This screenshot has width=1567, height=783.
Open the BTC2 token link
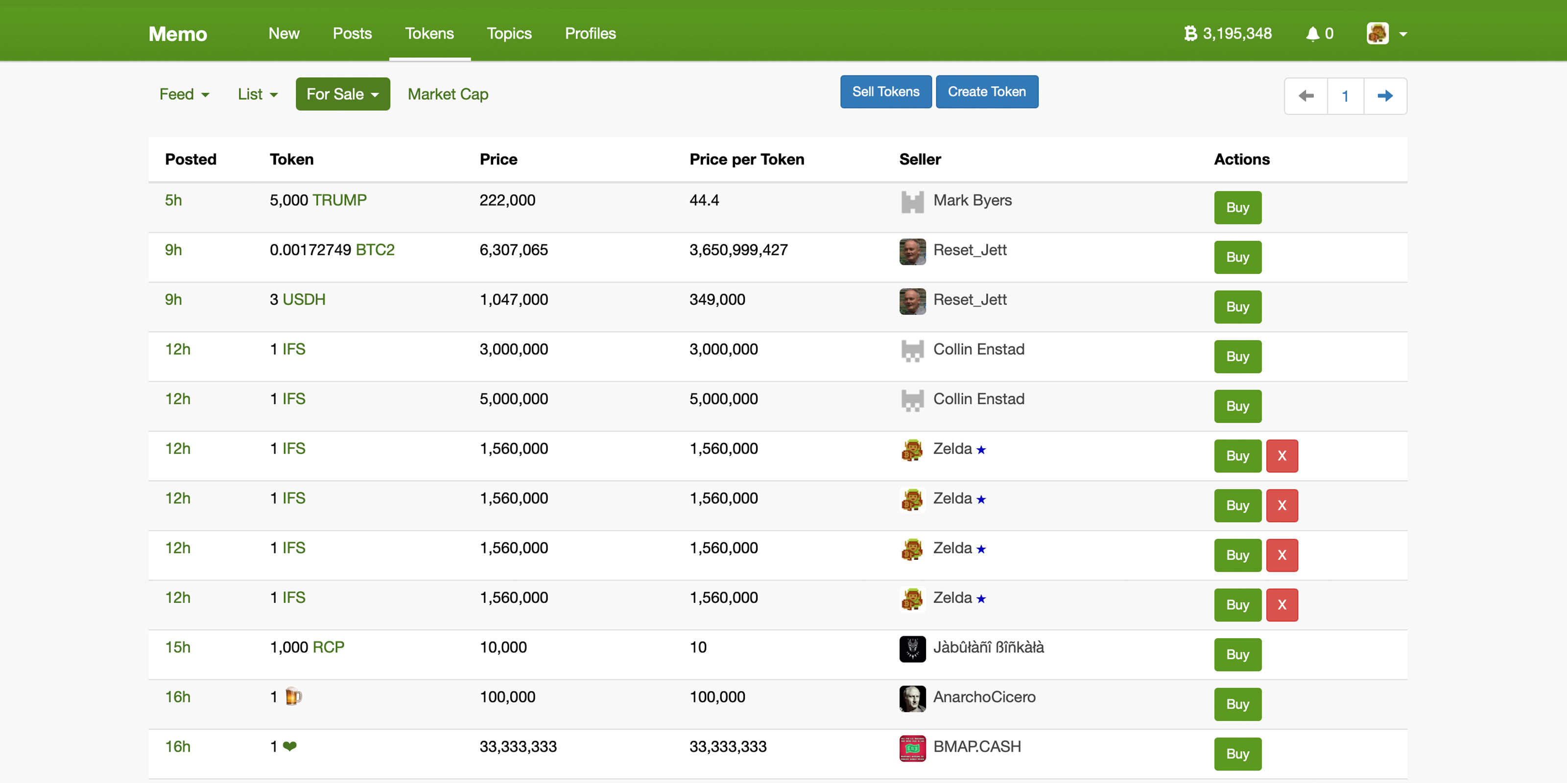(375, 250)
